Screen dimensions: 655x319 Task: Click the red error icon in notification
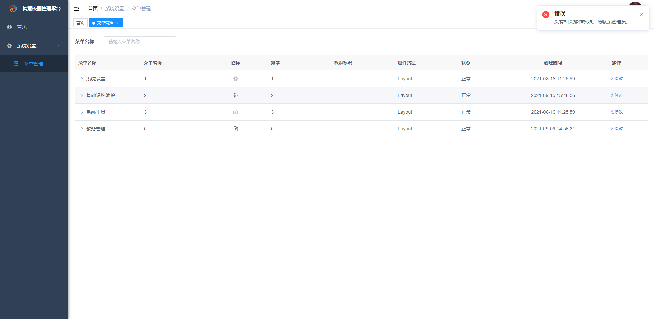[x=546, y=15]
